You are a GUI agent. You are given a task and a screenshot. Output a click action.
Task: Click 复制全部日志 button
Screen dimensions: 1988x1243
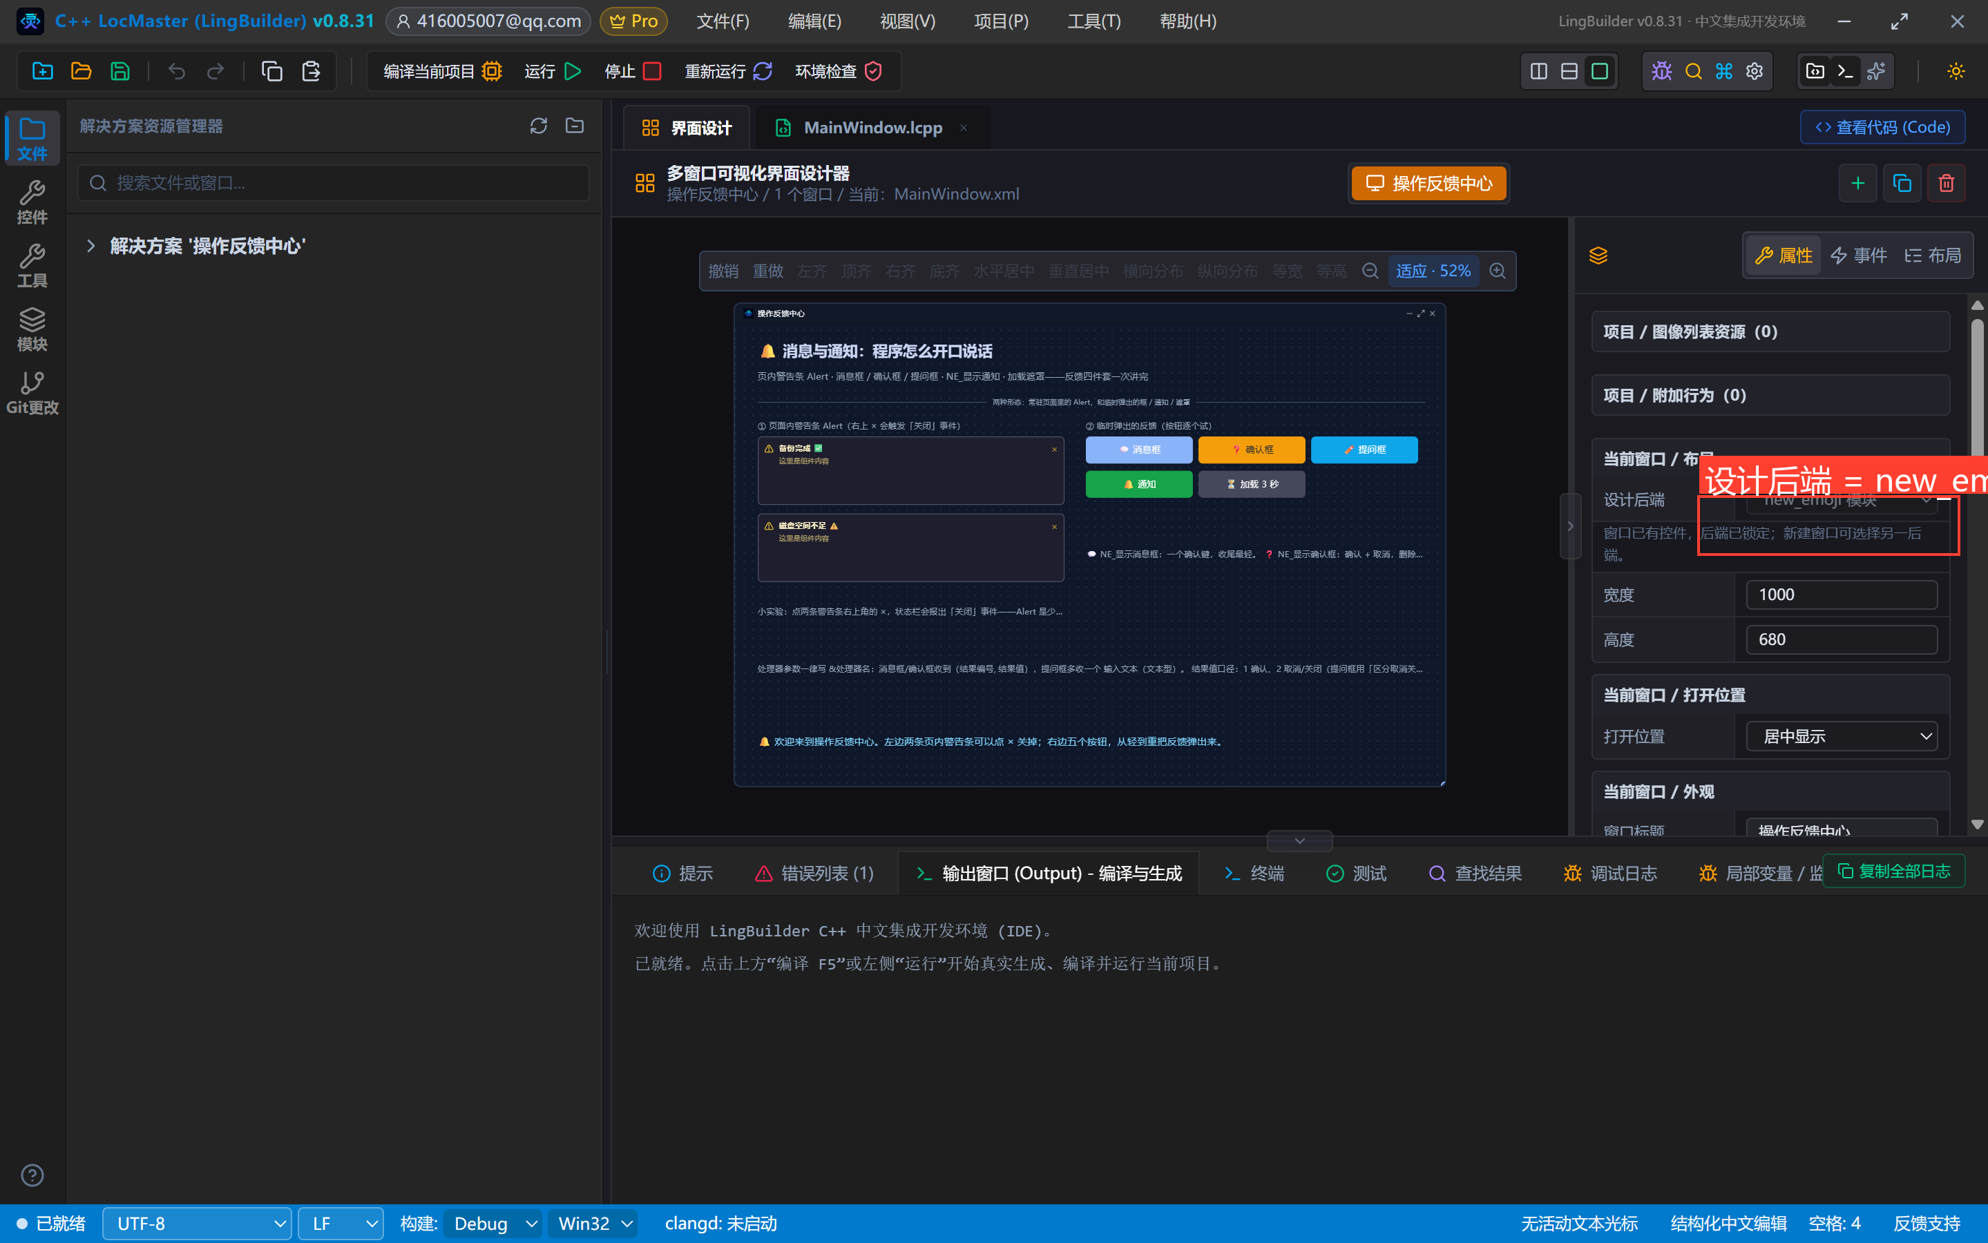[1894, 871]
